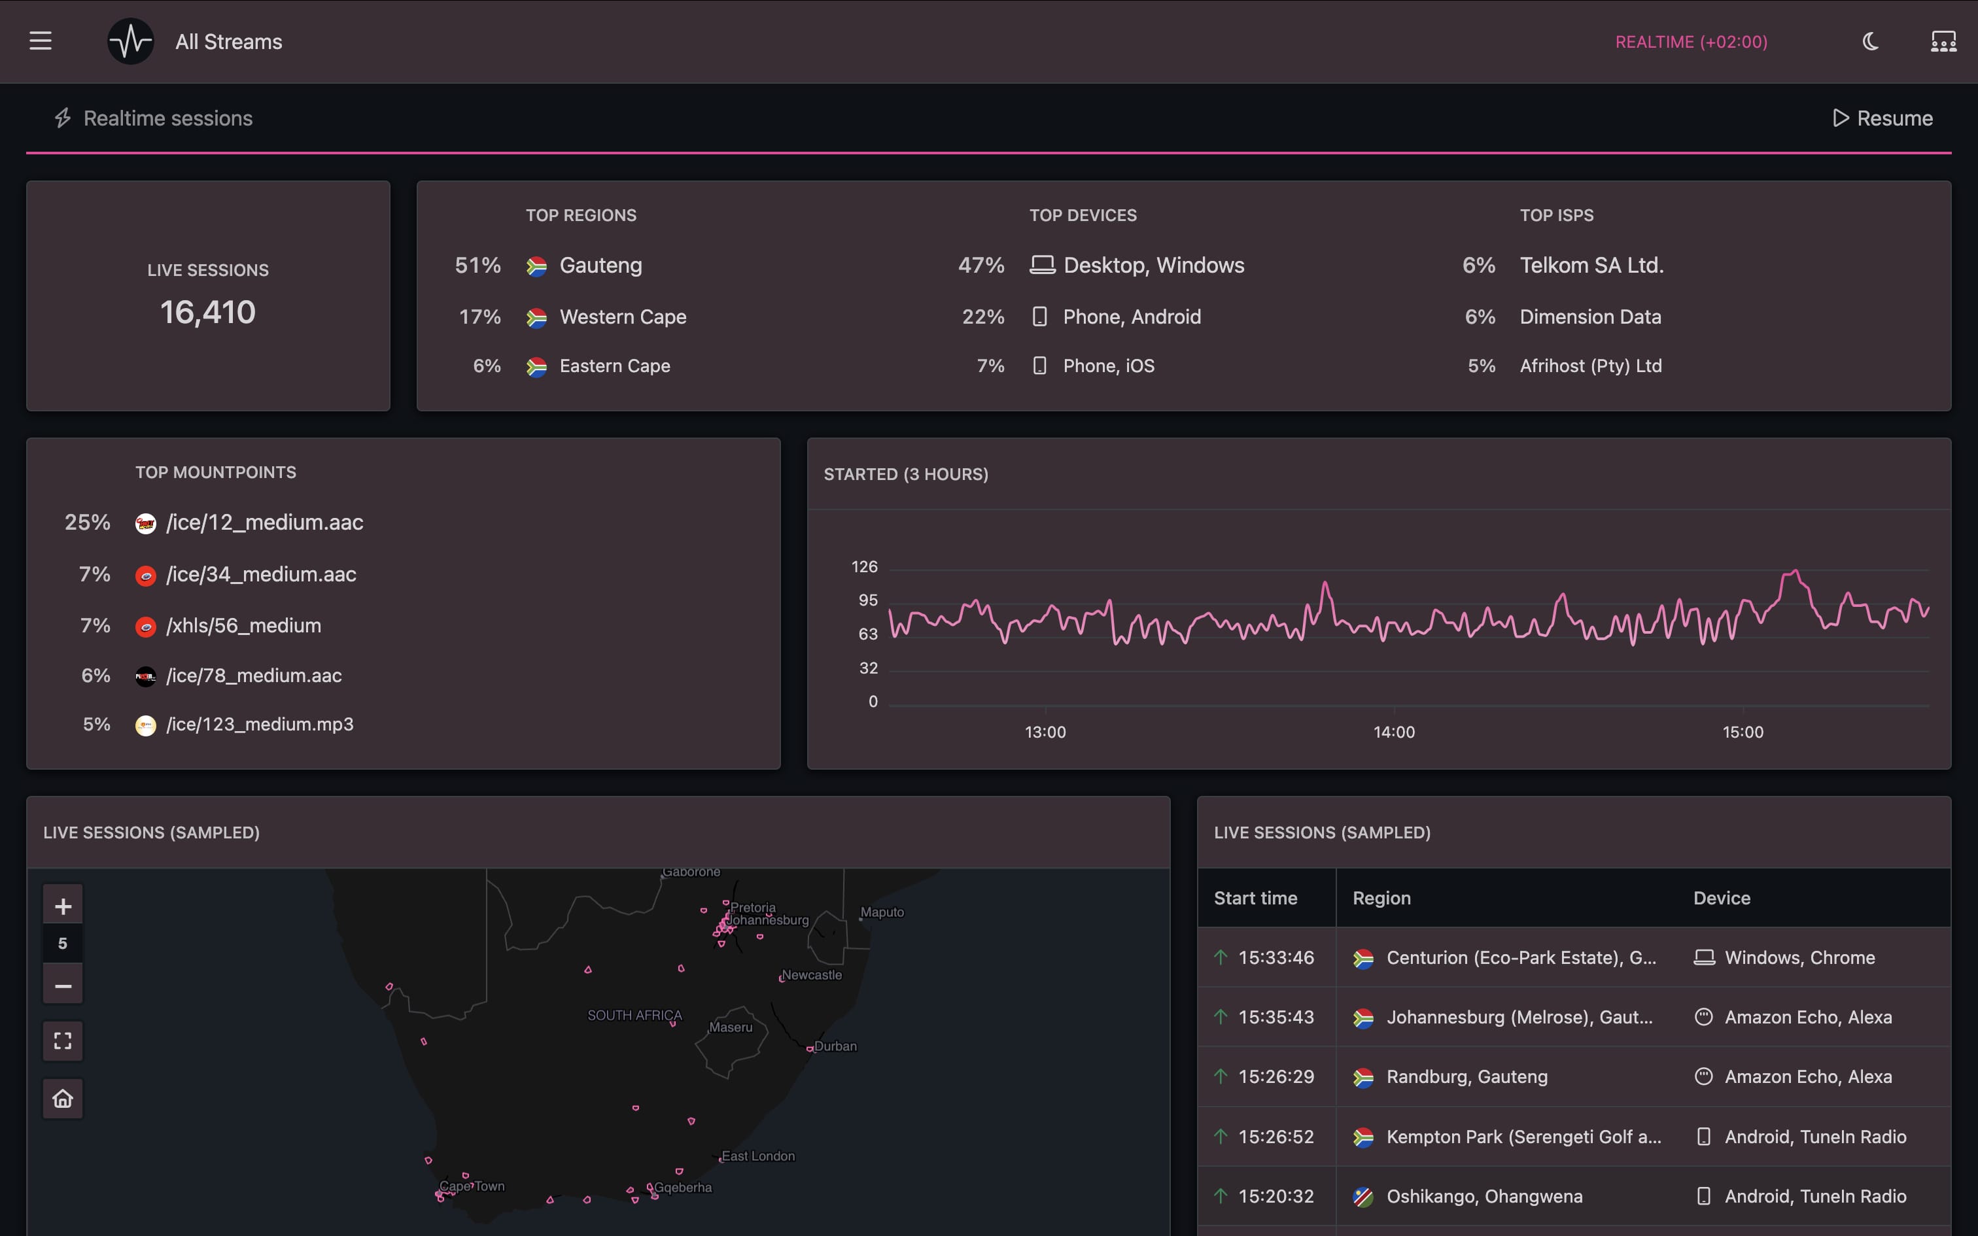Click the waveform/pulse app logo icon
The image size is (1978, 1236).
[x=131, y=40]
